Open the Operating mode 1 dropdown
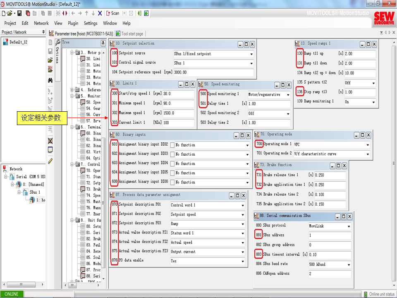This screenshot has height=298, width=397. click(367, 145)
